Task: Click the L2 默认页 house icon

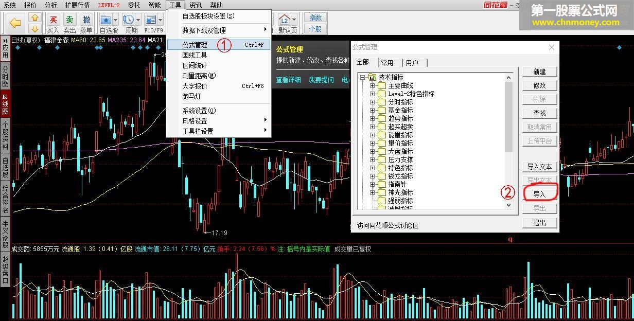Action: [285, 20]
